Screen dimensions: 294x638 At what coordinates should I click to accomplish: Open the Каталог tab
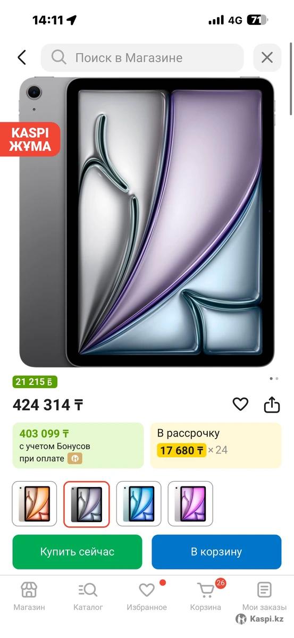[88, 595]
